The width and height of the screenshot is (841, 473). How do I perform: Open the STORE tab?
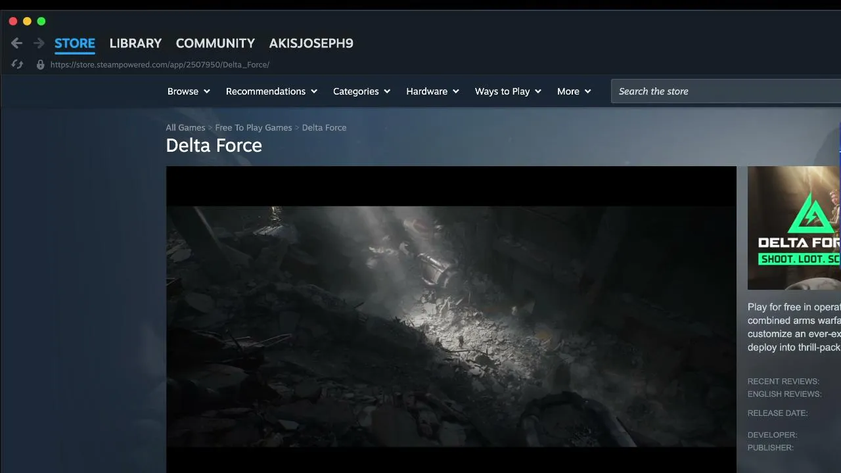75,43
